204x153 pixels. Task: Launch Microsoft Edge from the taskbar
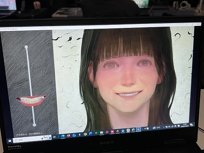coord(63,136)
